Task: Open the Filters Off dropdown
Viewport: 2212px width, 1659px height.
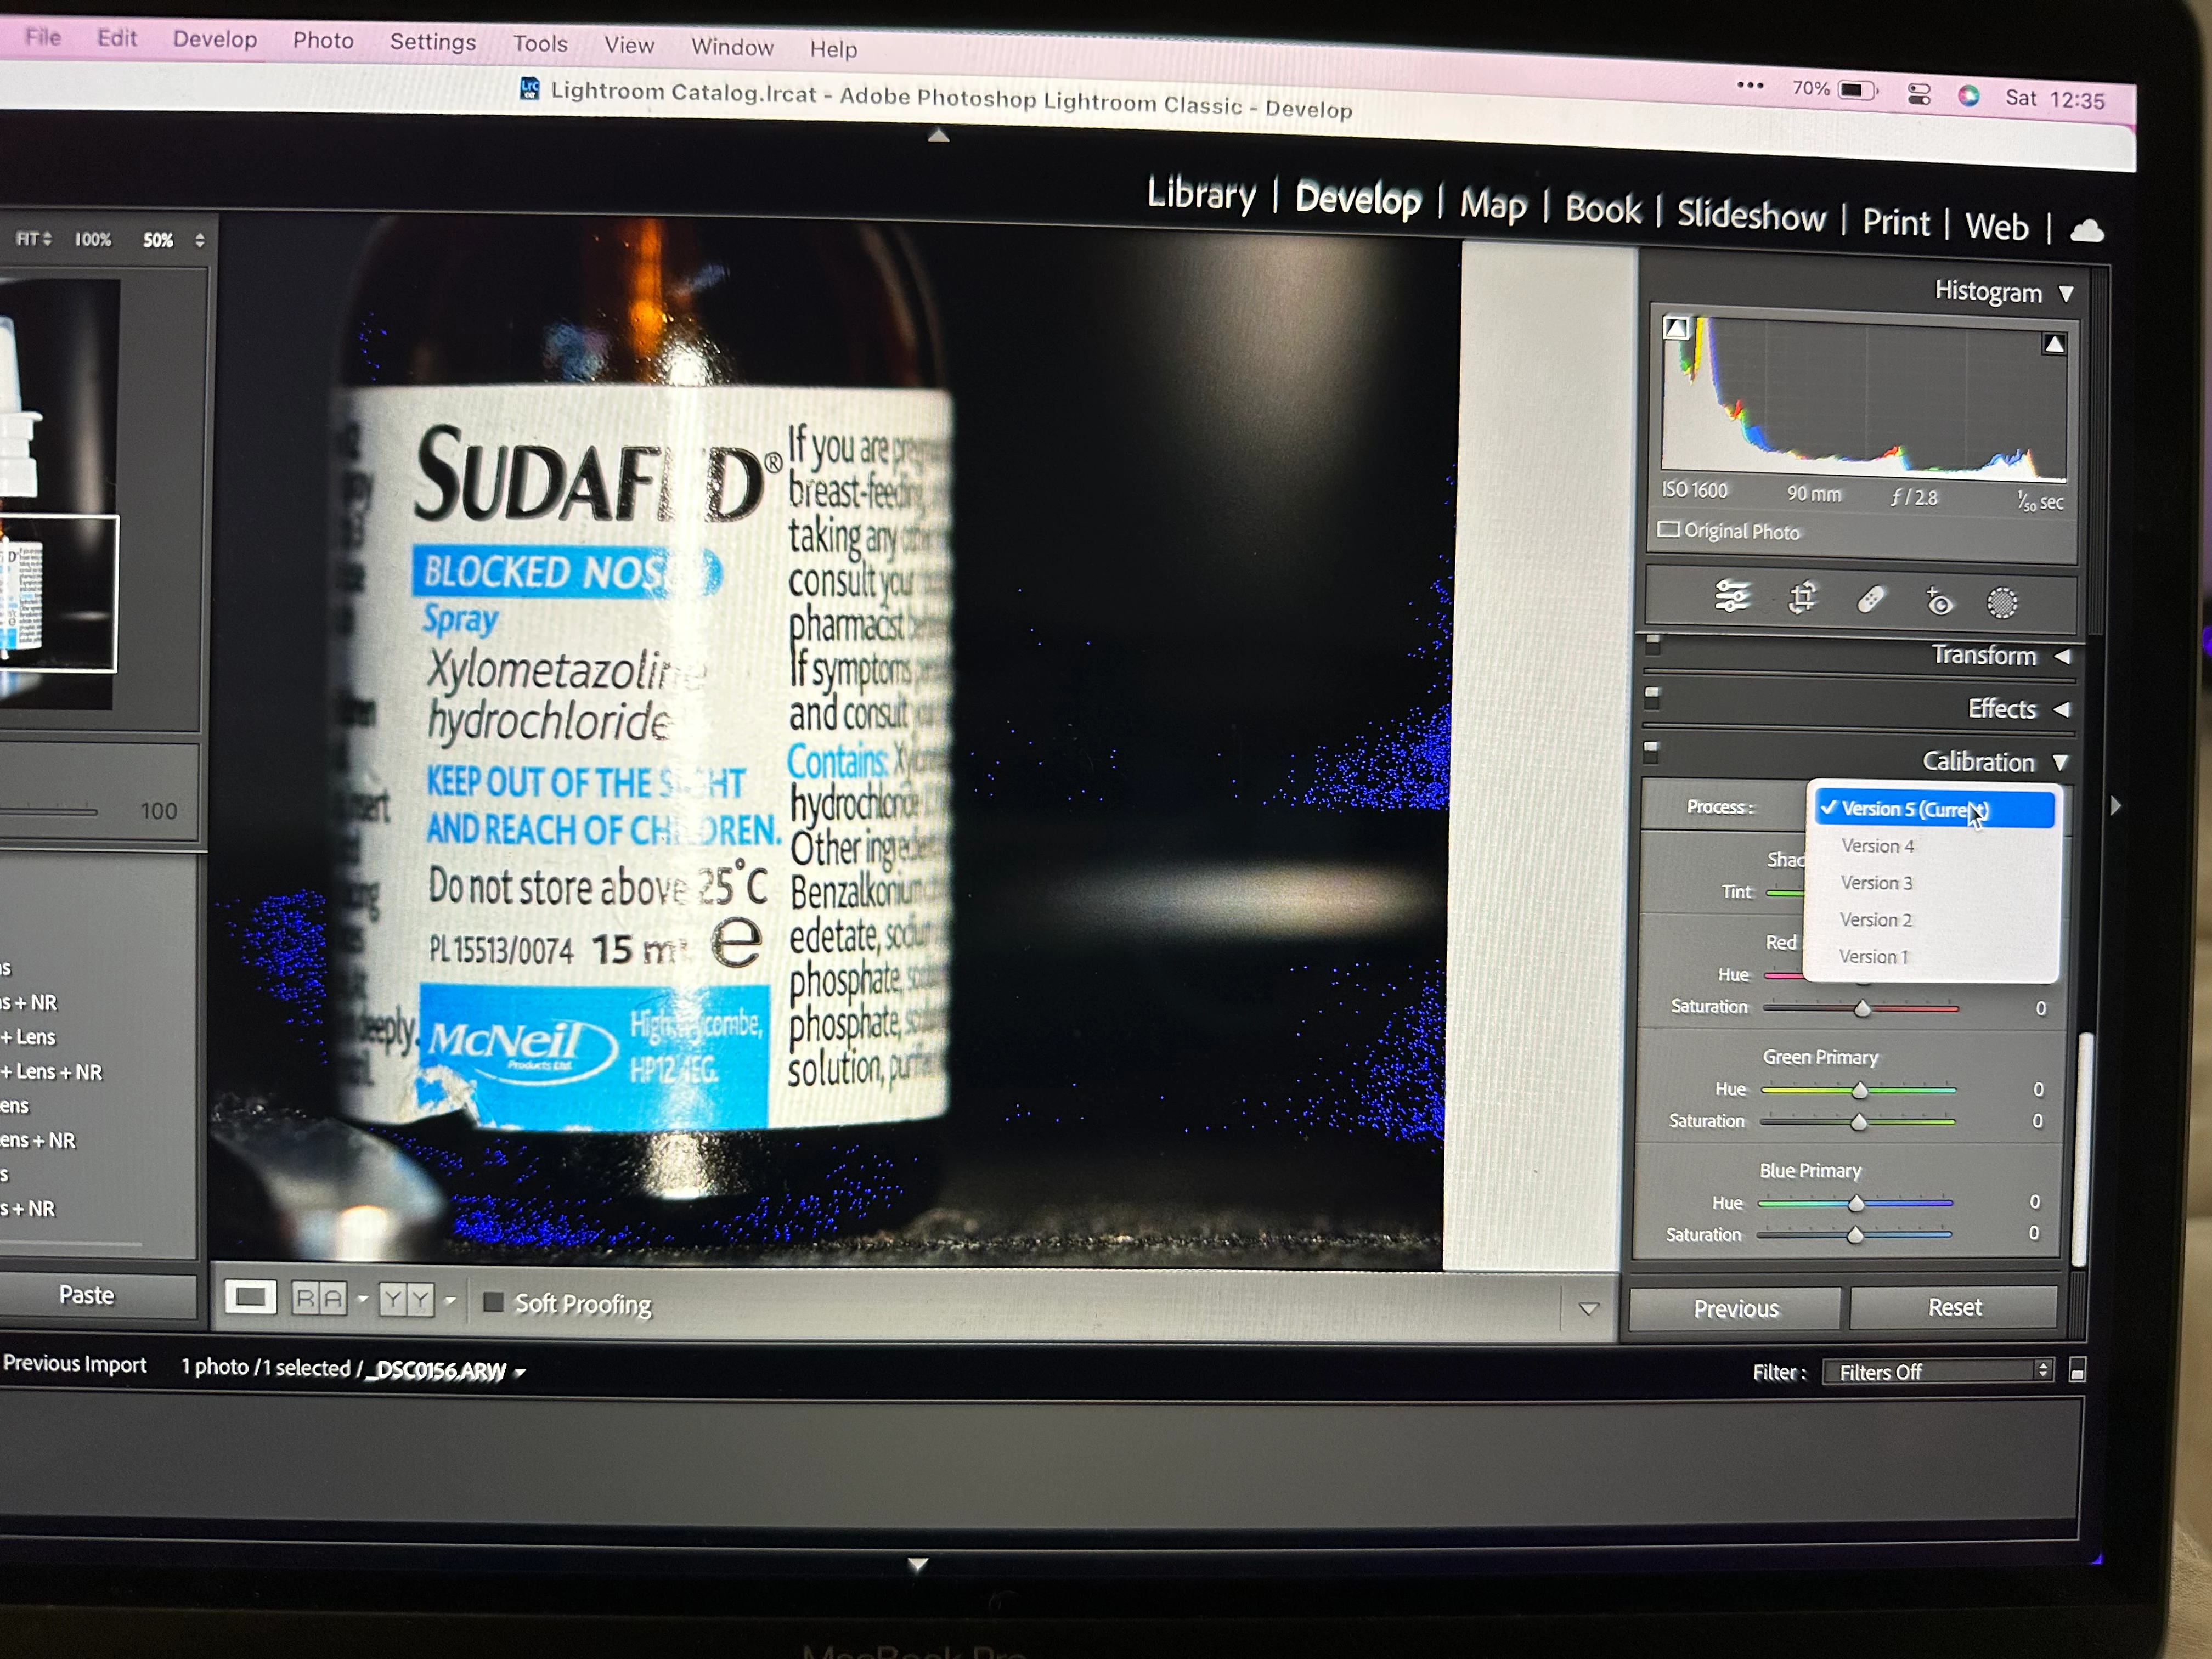Action: [1937, 1371]
